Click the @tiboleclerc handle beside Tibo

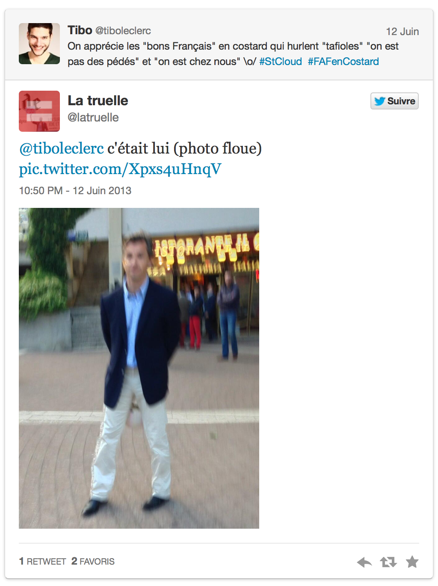[123, 31]
